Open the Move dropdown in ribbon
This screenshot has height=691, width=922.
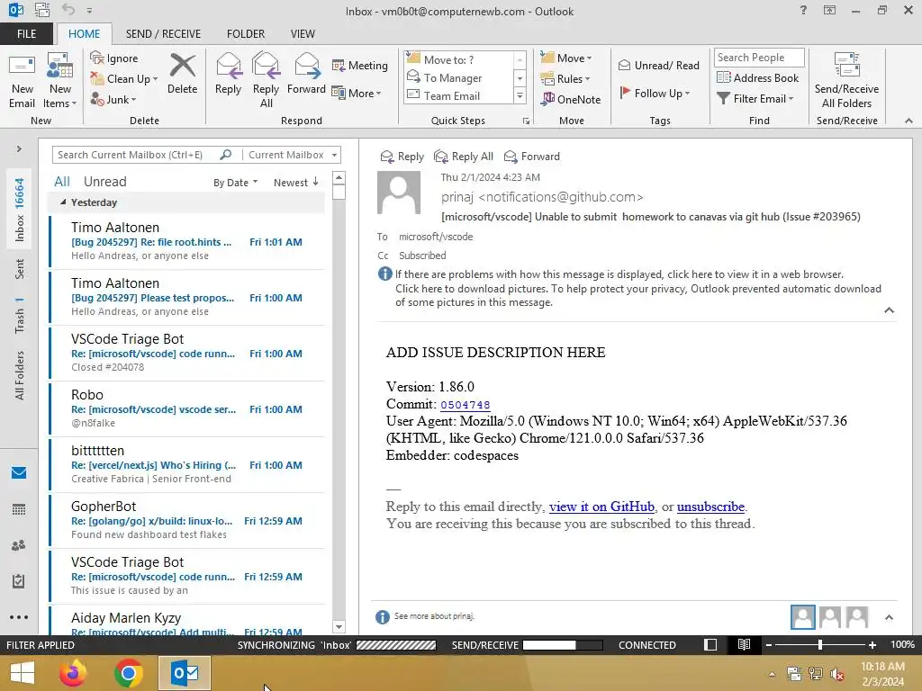566,58
